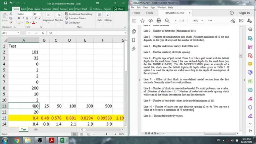Image resolution: width=256 pixels, height=144 pixels.
Task: Add a new sheet with plus icon
Action: coord(36,130)
